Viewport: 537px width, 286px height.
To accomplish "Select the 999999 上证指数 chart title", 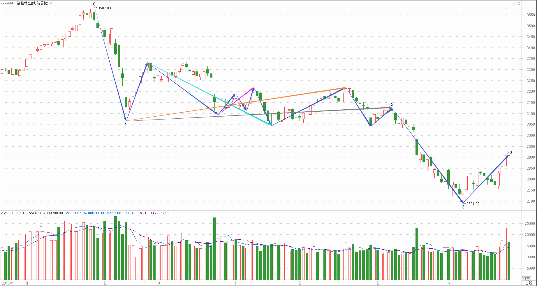I will 24,3.
